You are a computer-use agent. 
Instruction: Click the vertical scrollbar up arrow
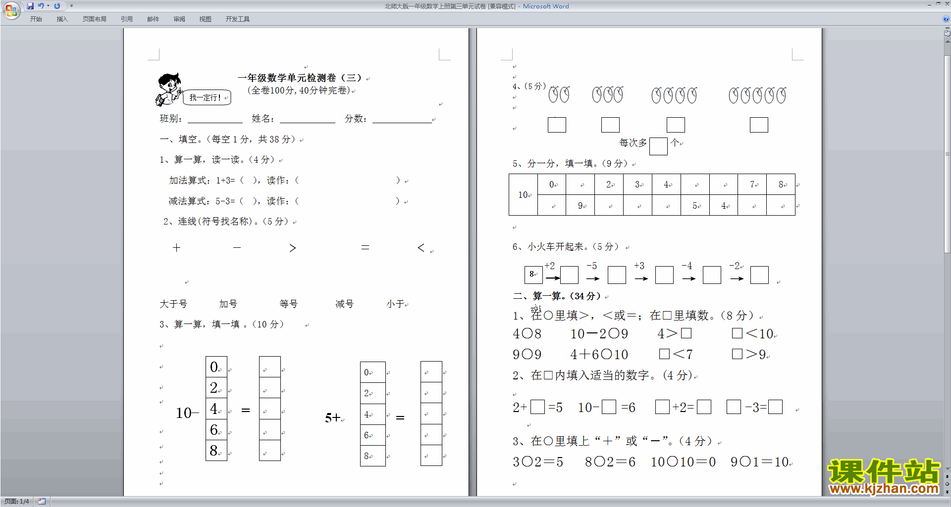[x=947, y=42]
